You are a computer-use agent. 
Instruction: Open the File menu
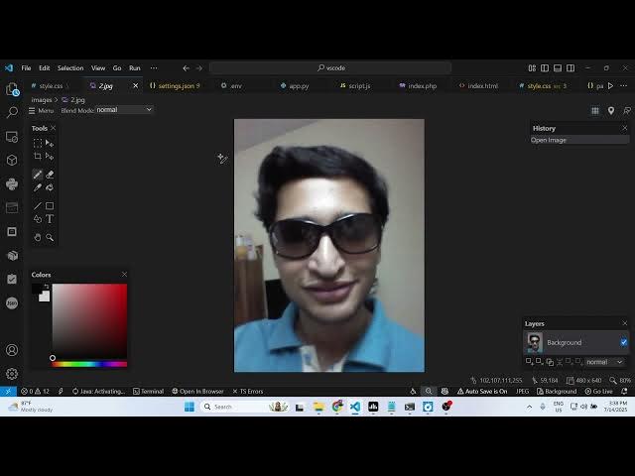pyautogui.click(x=27, y=68)
